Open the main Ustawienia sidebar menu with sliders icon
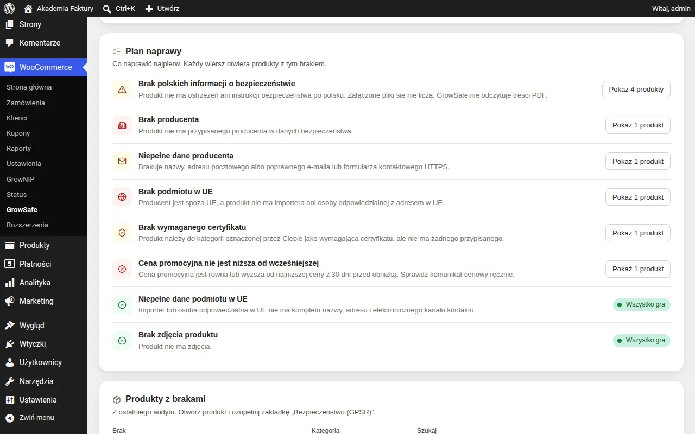 (43, 400)
